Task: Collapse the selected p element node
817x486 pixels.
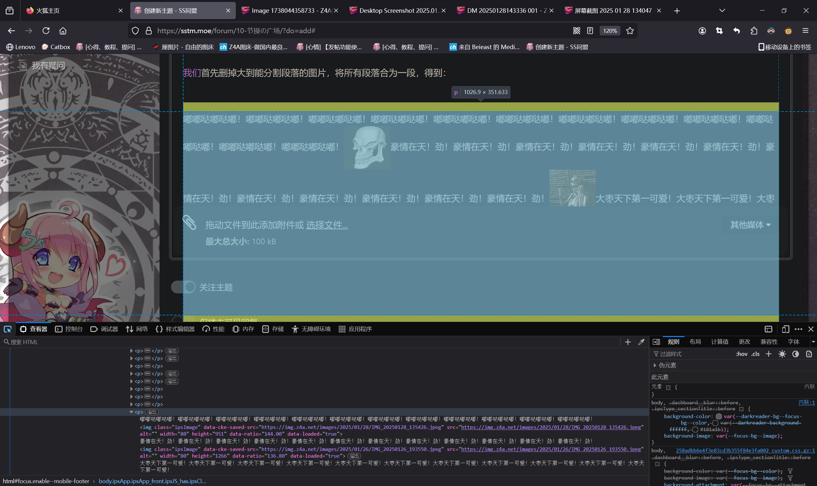Action: pyautogui.click(x=131, y=412)
